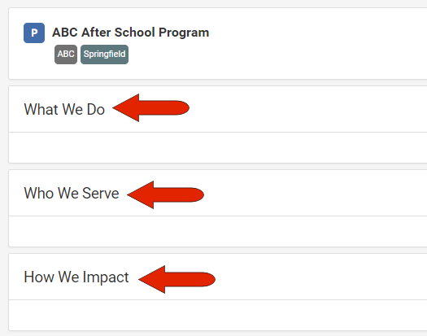Click the empty content area under How We Impact
427x336 pixels.
[x=218, y=316]
